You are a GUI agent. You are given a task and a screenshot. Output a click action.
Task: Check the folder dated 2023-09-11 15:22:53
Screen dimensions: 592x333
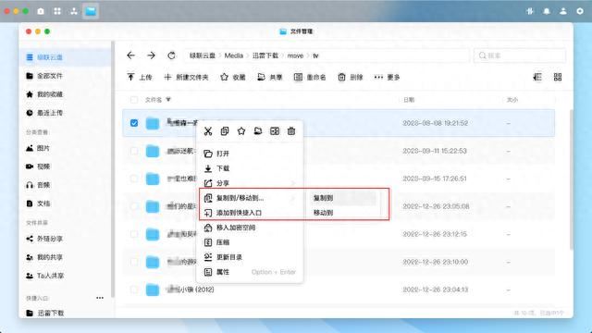pyautogui.click(x=134, y=151)
